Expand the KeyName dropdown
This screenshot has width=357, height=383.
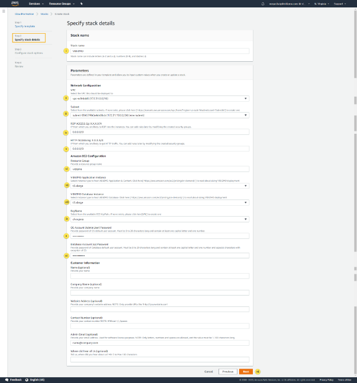159,218
